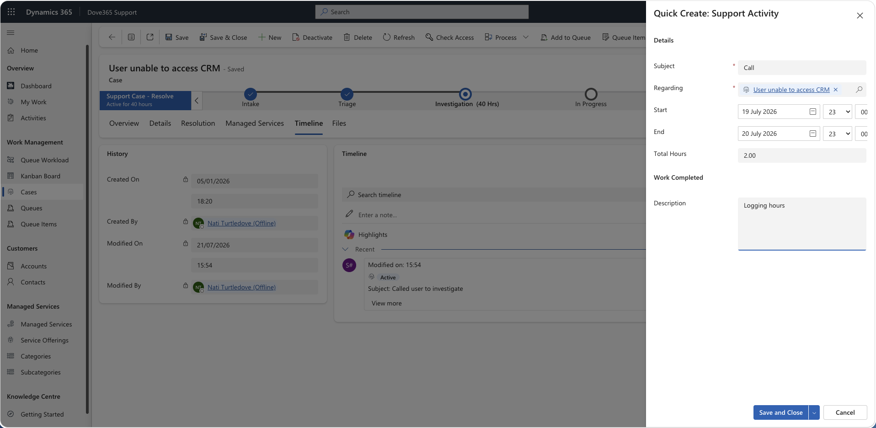Open Save and Close split-button arrow
Screen dimensions: 876x428
(814, 412)
